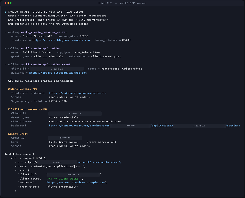Viewport: 245px width, 198px height.
Task: Click name value 'Fulfillment Worker' in create_application call
Action: (37, 52)
